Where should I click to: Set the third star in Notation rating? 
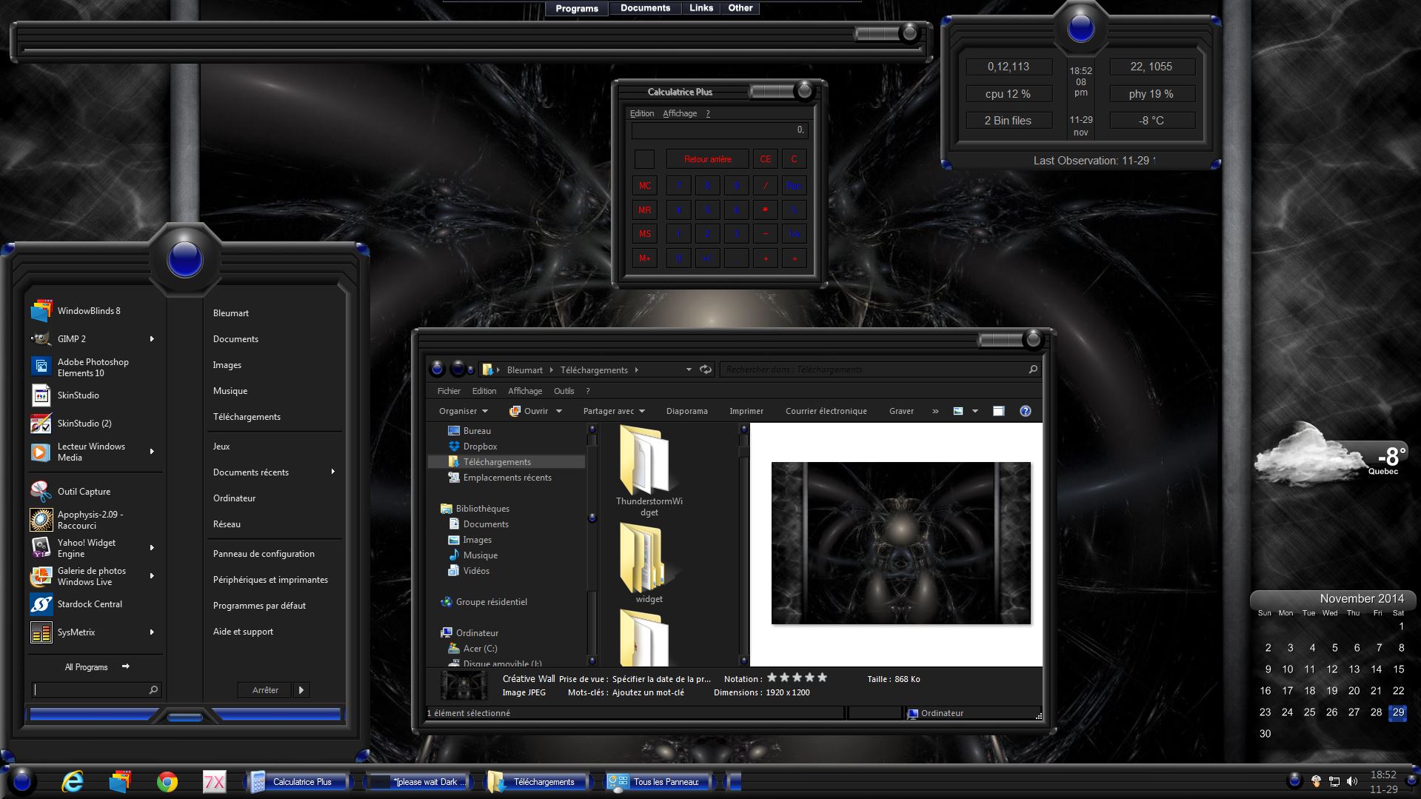pyautogui.click(x=798, y=678)
